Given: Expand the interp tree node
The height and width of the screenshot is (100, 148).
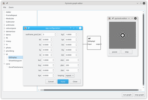Looking at the screenshot, I should tap(4, 41).
